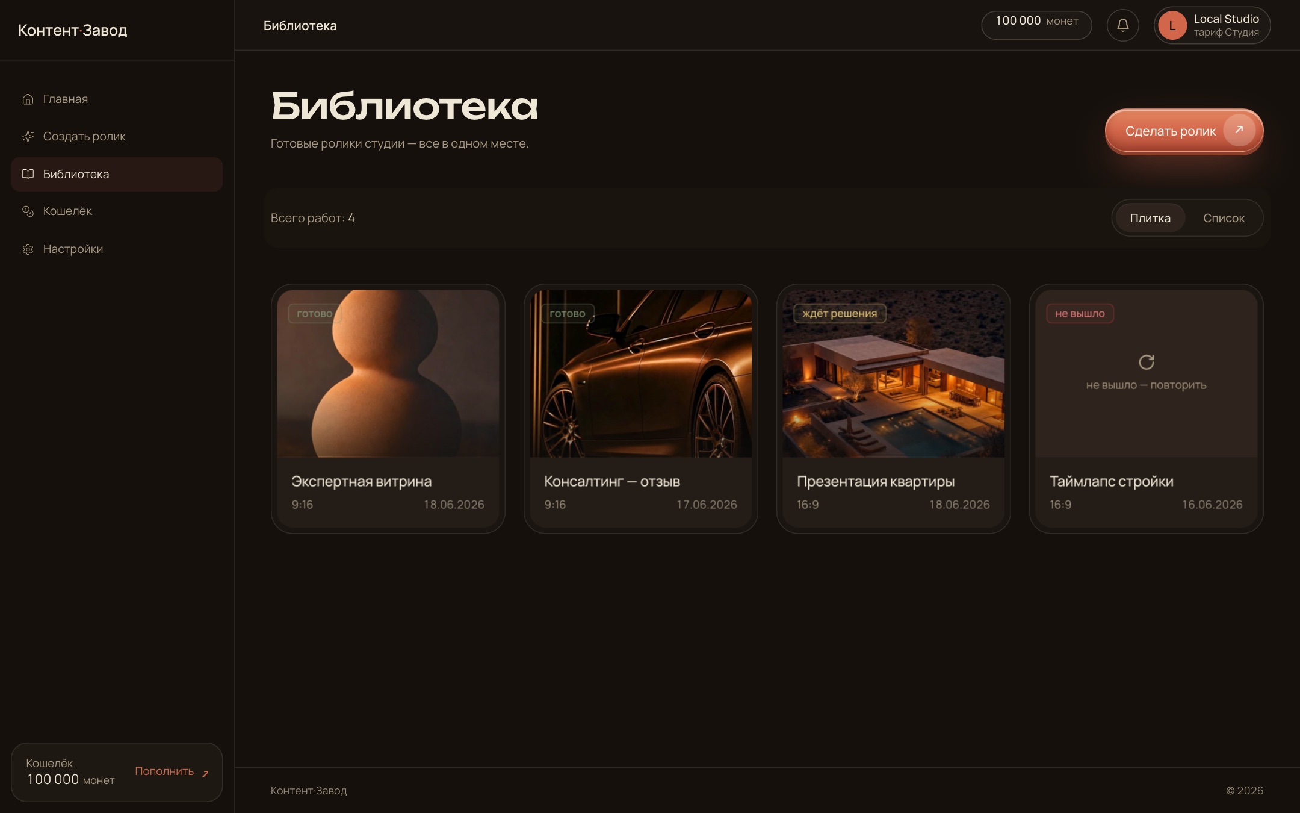Open the notifications bell icon

click(1122, 25)
